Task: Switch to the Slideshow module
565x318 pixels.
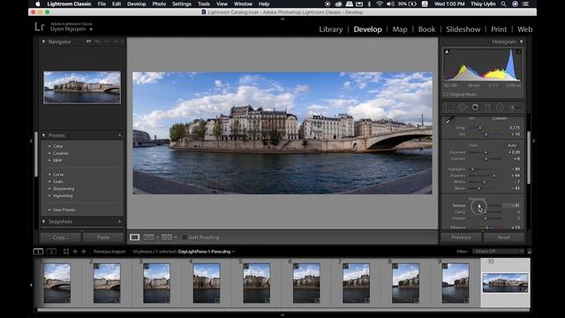Action: point(463,29)
